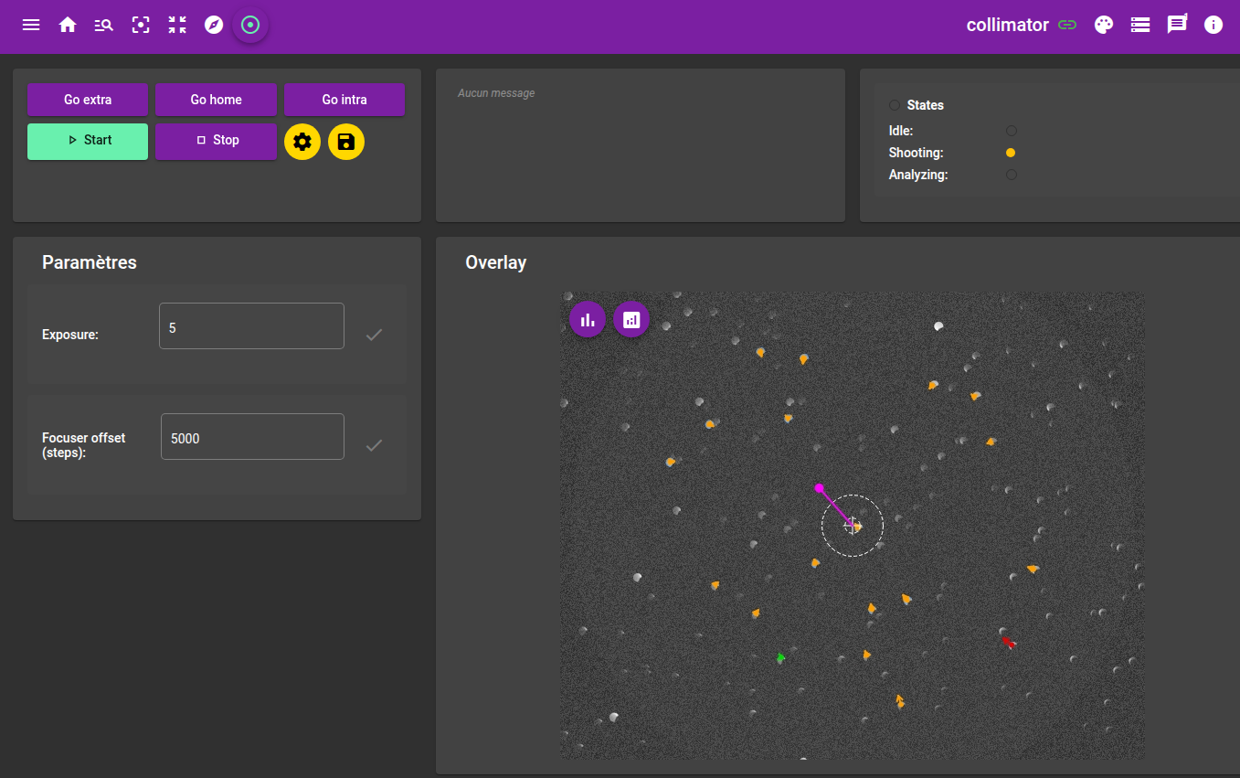1240x778 pixels.
Task: Click the Go extra button
Action: click(x=88, y=100)
